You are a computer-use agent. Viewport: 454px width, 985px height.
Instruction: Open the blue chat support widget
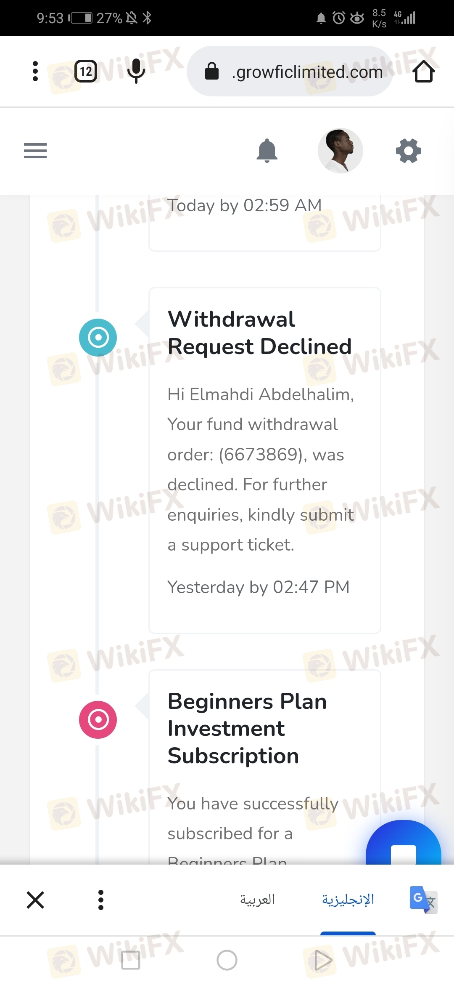click(x=403, y=846)
